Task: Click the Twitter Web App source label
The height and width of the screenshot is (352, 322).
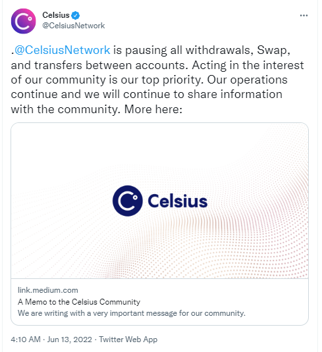Action: pos(128,339)
